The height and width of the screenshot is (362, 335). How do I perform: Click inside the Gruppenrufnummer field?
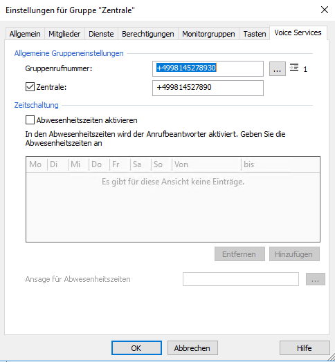point(208,68)
